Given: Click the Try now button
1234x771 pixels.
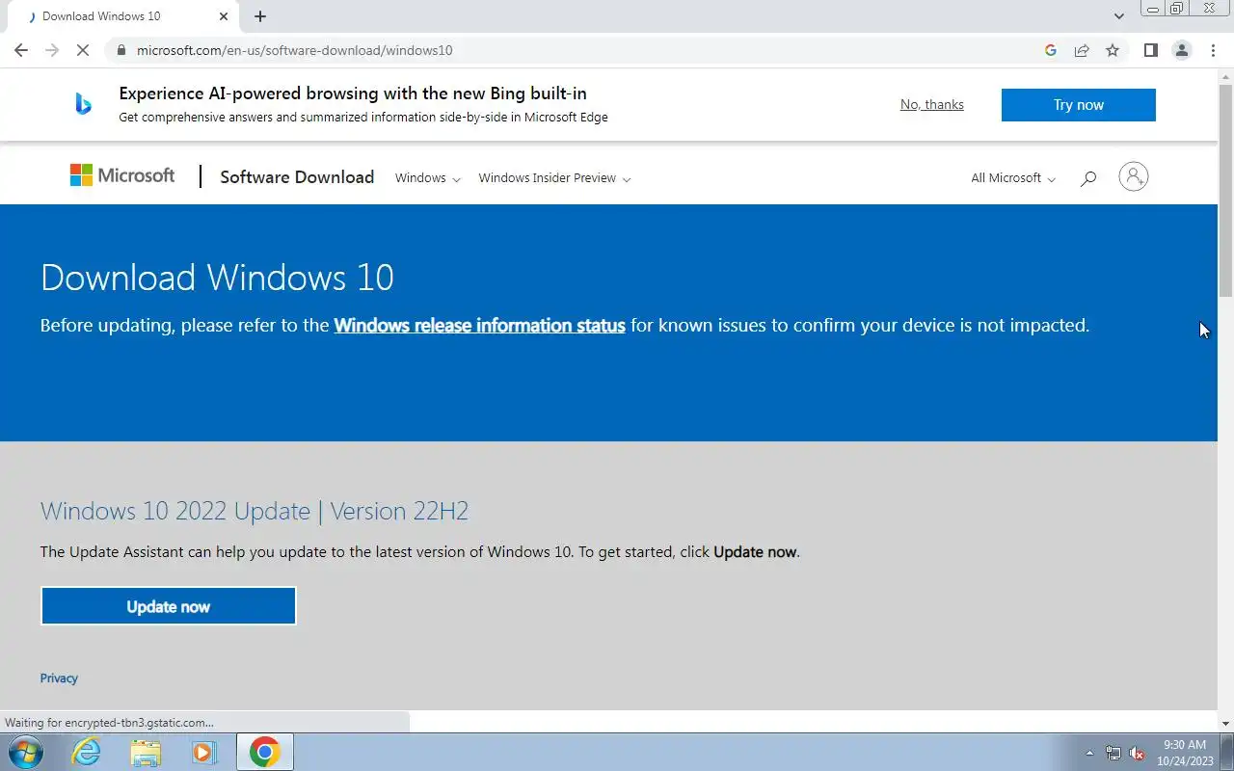Looking at the screenshot, I should coord(1078,105).
